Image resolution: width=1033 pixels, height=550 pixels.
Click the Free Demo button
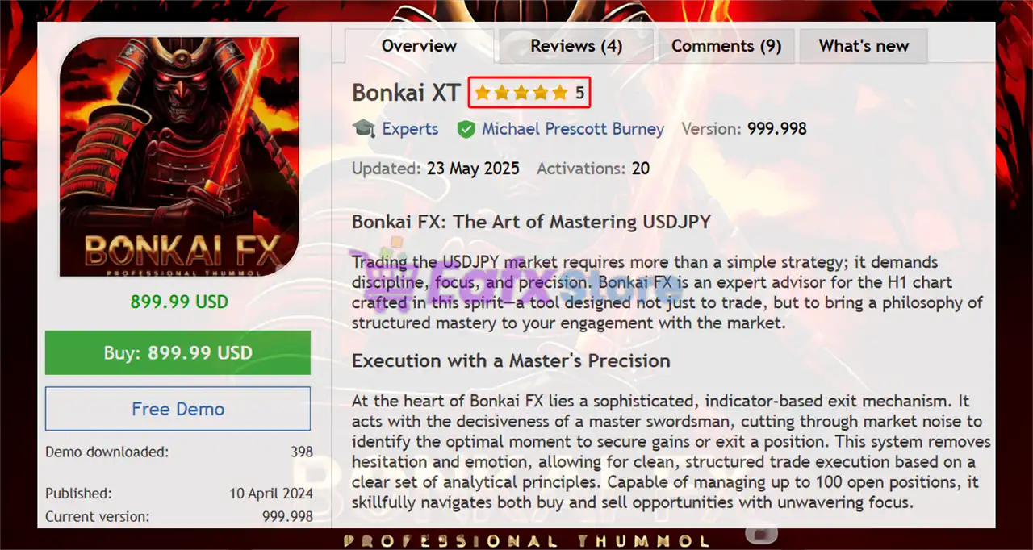coord(178,409)
